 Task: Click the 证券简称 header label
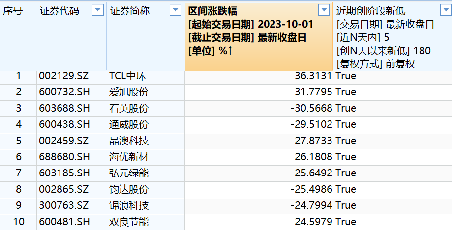(x=130, y=11)
